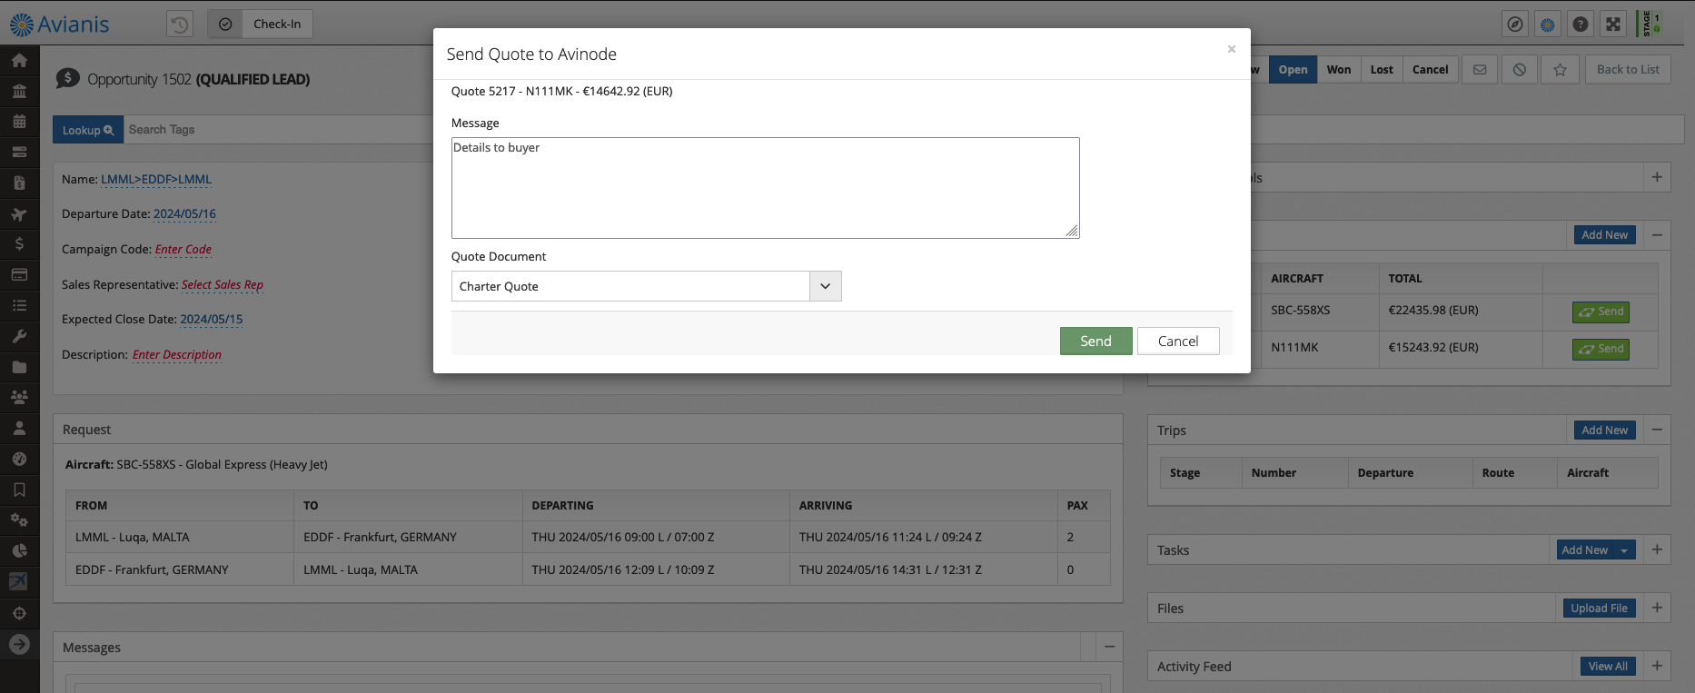Viewport: 1695px width, 693px height.
Task: Toggle fullscreen with the expand arrows icon
Action: point(1613,25)
